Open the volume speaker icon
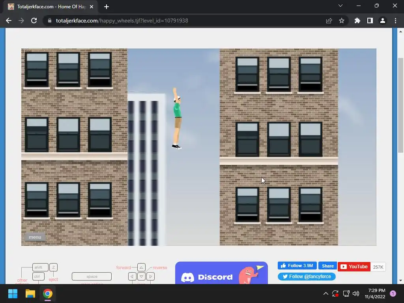 (x=356, y=294)
